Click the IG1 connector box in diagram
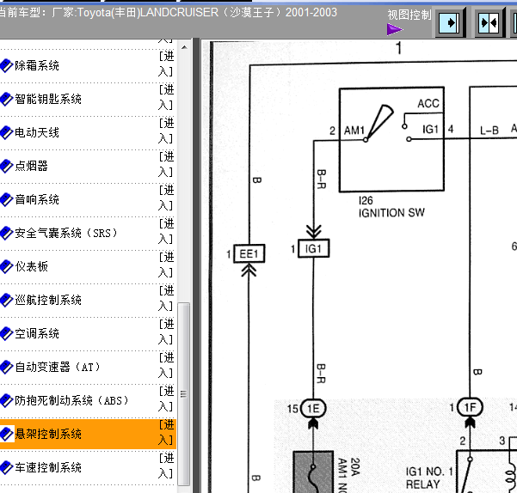 (314, 248)
